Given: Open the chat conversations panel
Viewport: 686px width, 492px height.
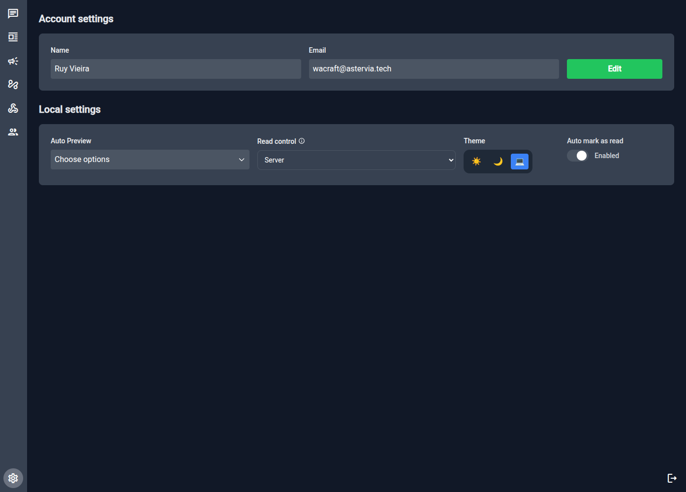Looking at the screenshot, I should [13, 13].
